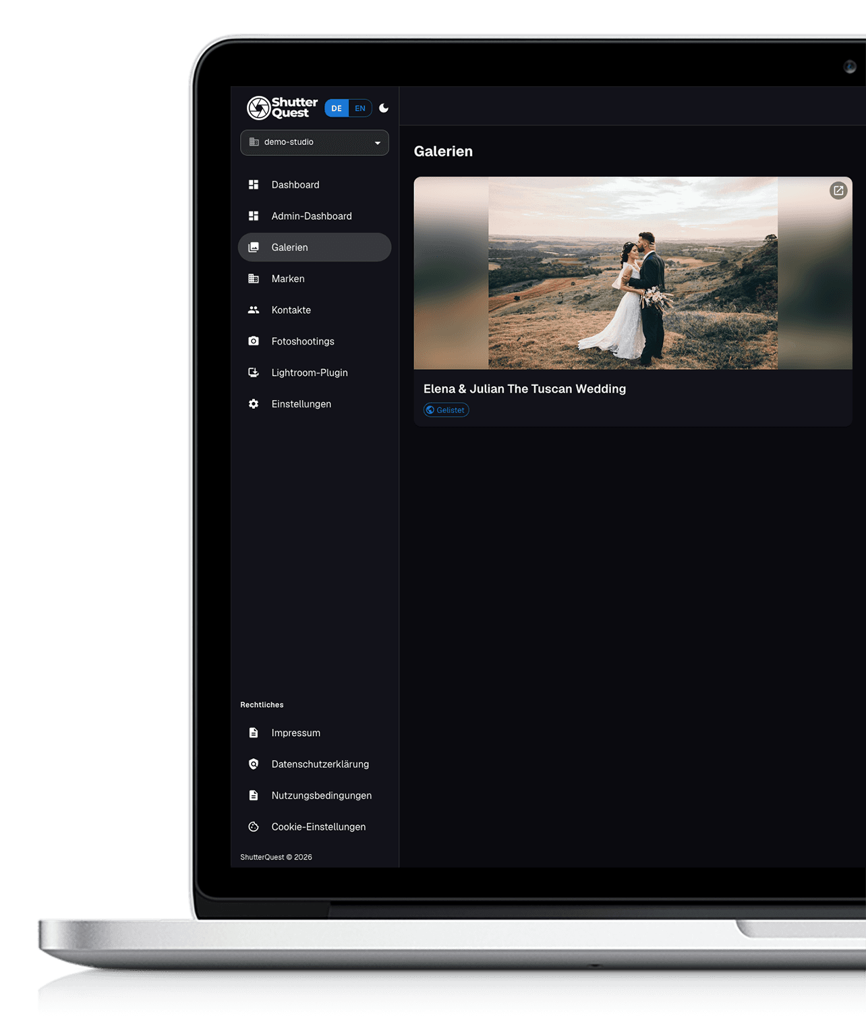The width and height of the screenshot is (866, 1020).
Task: Toggle dark mode moon icon
Action: [x=384, y=108]
